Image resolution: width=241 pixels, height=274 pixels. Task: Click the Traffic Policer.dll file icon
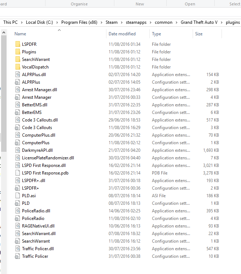[18, 249]
